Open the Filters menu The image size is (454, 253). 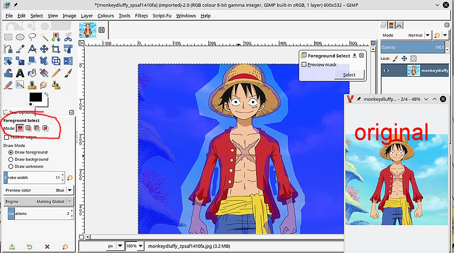click(141, 16)
